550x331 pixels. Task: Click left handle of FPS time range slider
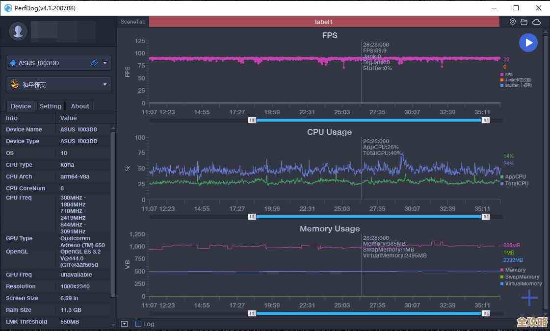click(x=252, y=120)
